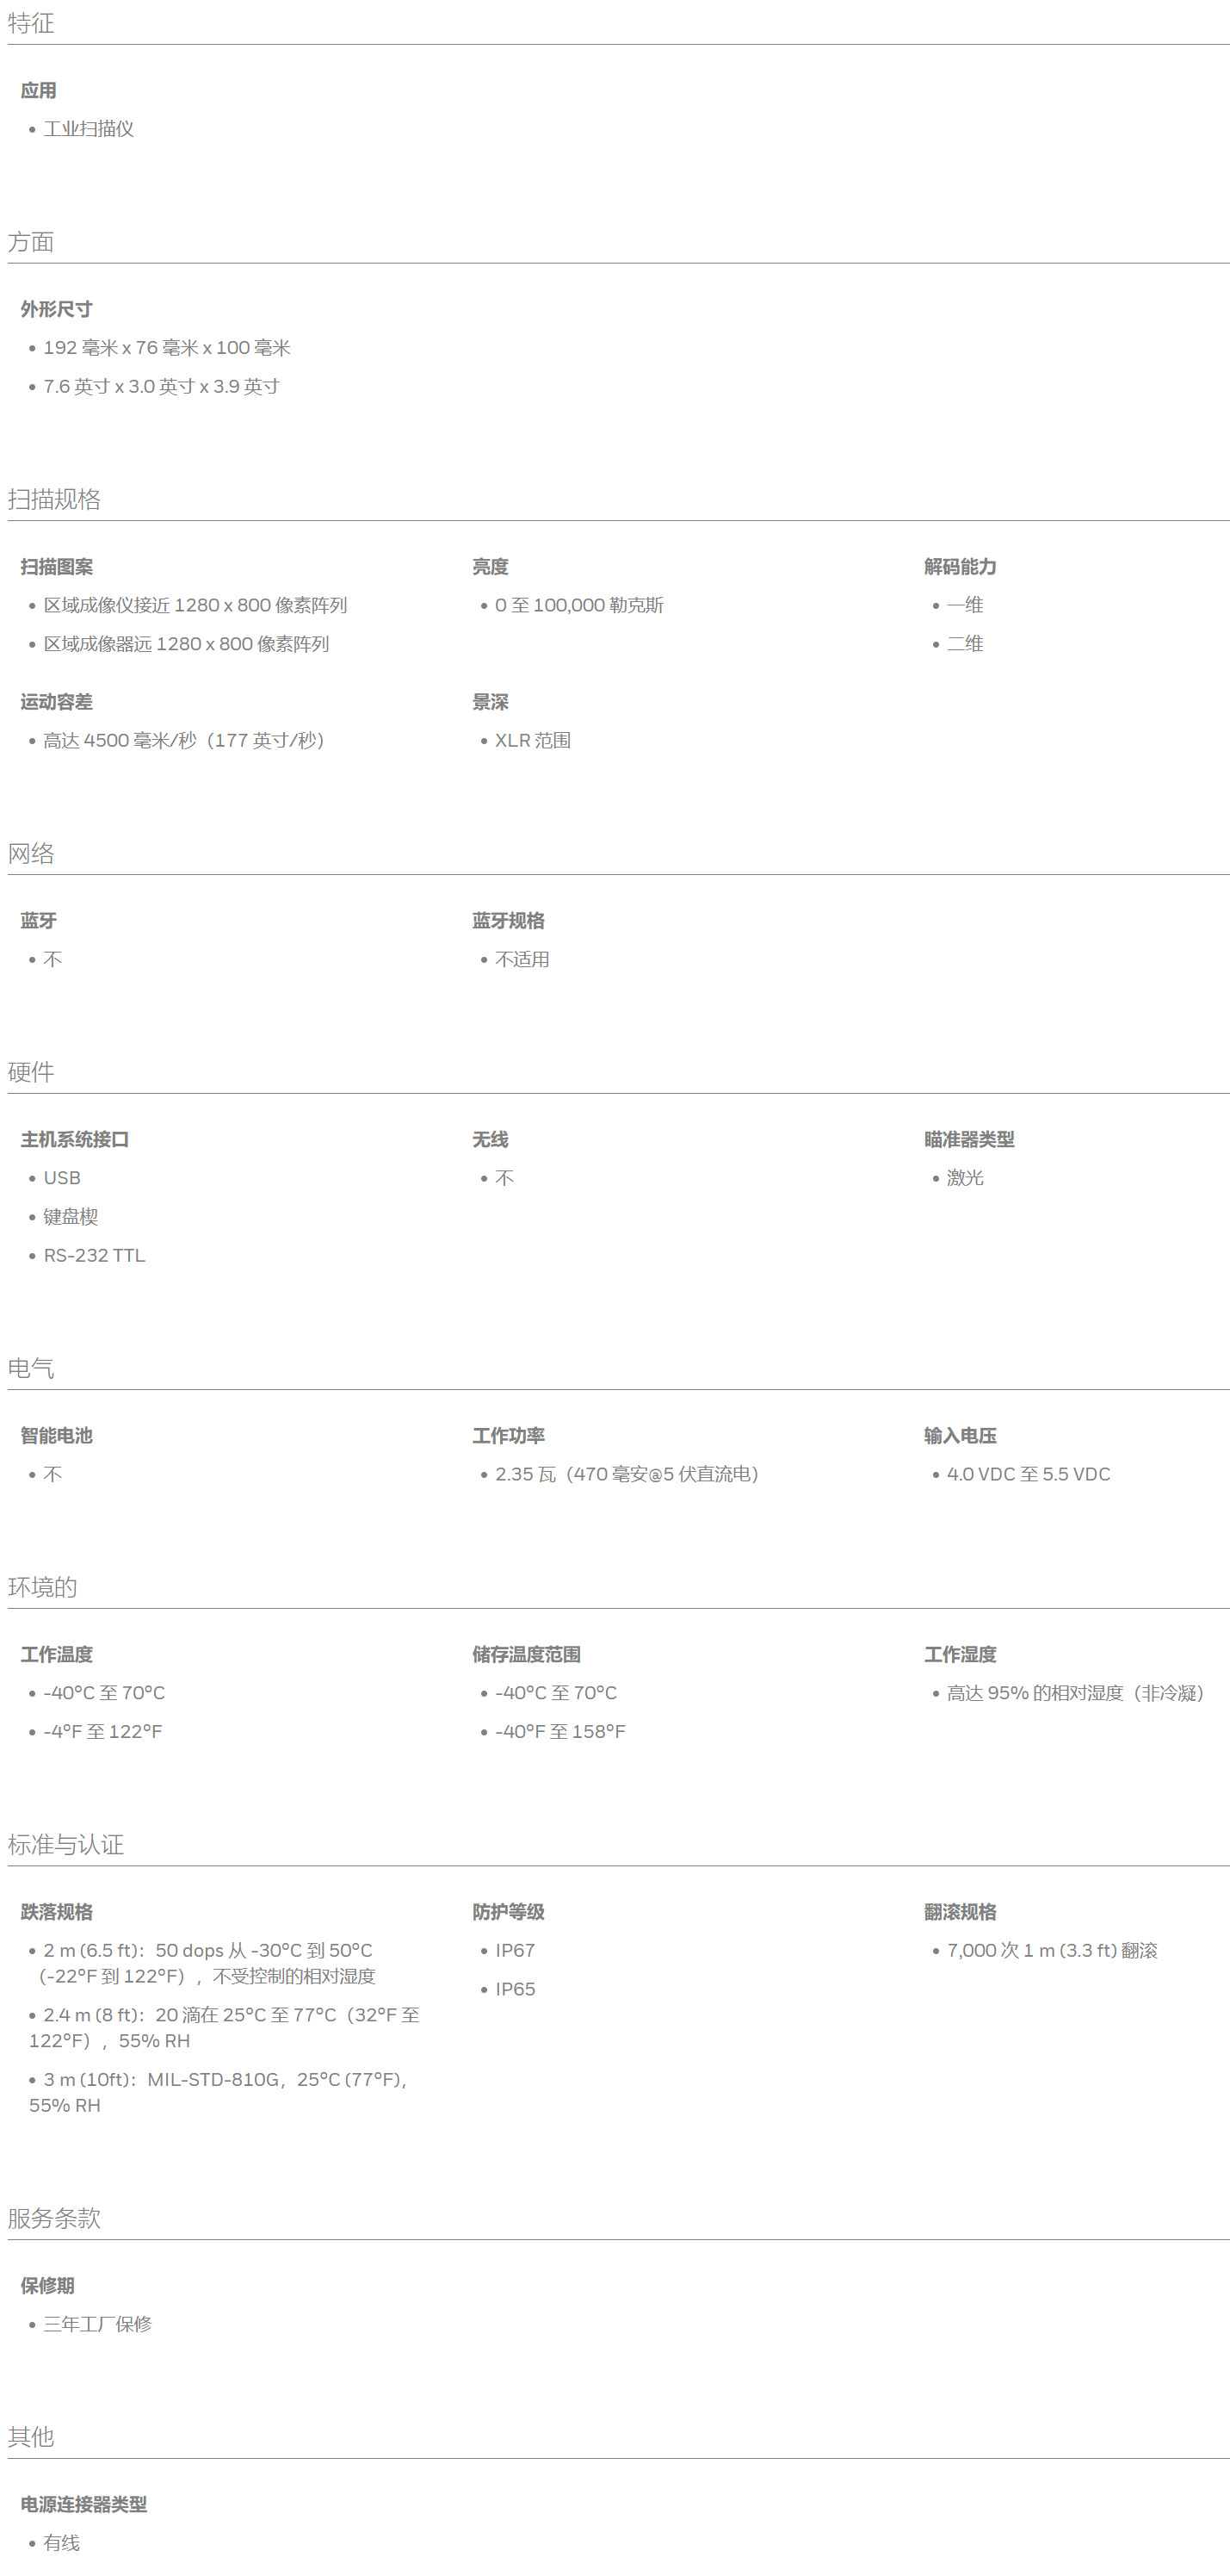Image resolution: width=1230 pixels, height=2576 pixels.
Task: Select the 区域成像仪接近 1280 x 800 entry
Action: [196, 605]
